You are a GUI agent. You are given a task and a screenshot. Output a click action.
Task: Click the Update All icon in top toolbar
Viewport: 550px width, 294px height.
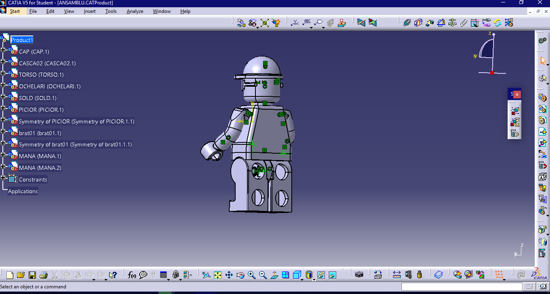tap(497, 23)
